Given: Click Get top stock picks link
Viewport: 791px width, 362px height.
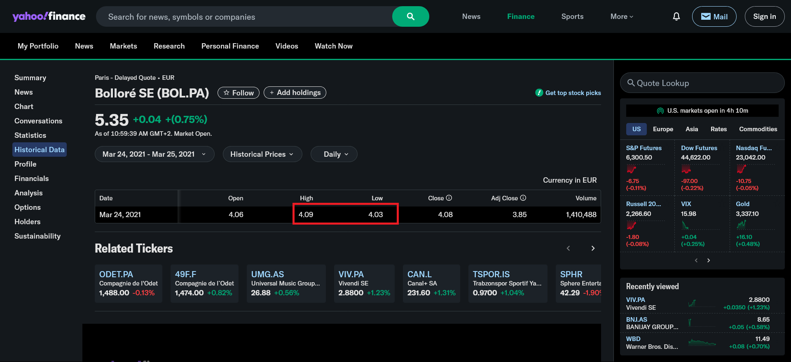Looking at the screenshot, I should (x=568, y=93).
